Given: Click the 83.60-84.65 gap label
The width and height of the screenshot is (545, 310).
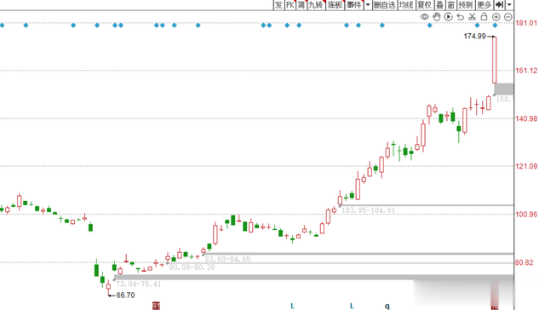Looking at the screenshot, I should (227, 259).
